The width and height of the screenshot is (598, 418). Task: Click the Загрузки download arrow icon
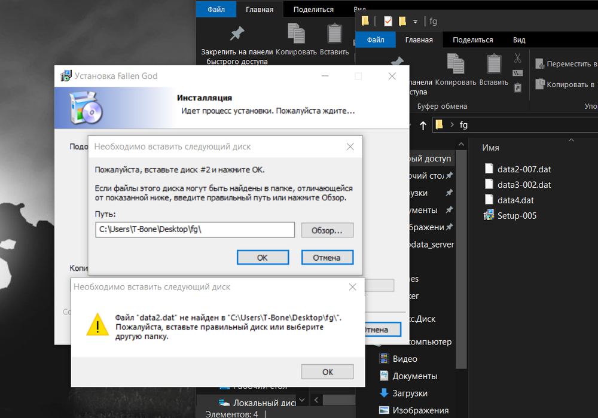pyautogui.click(x=384, y=392)
